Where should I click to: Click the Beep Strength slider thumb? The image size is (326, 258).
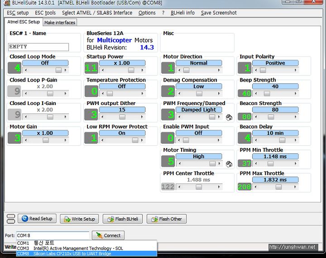pyautogui.click(x=267, y=94)
